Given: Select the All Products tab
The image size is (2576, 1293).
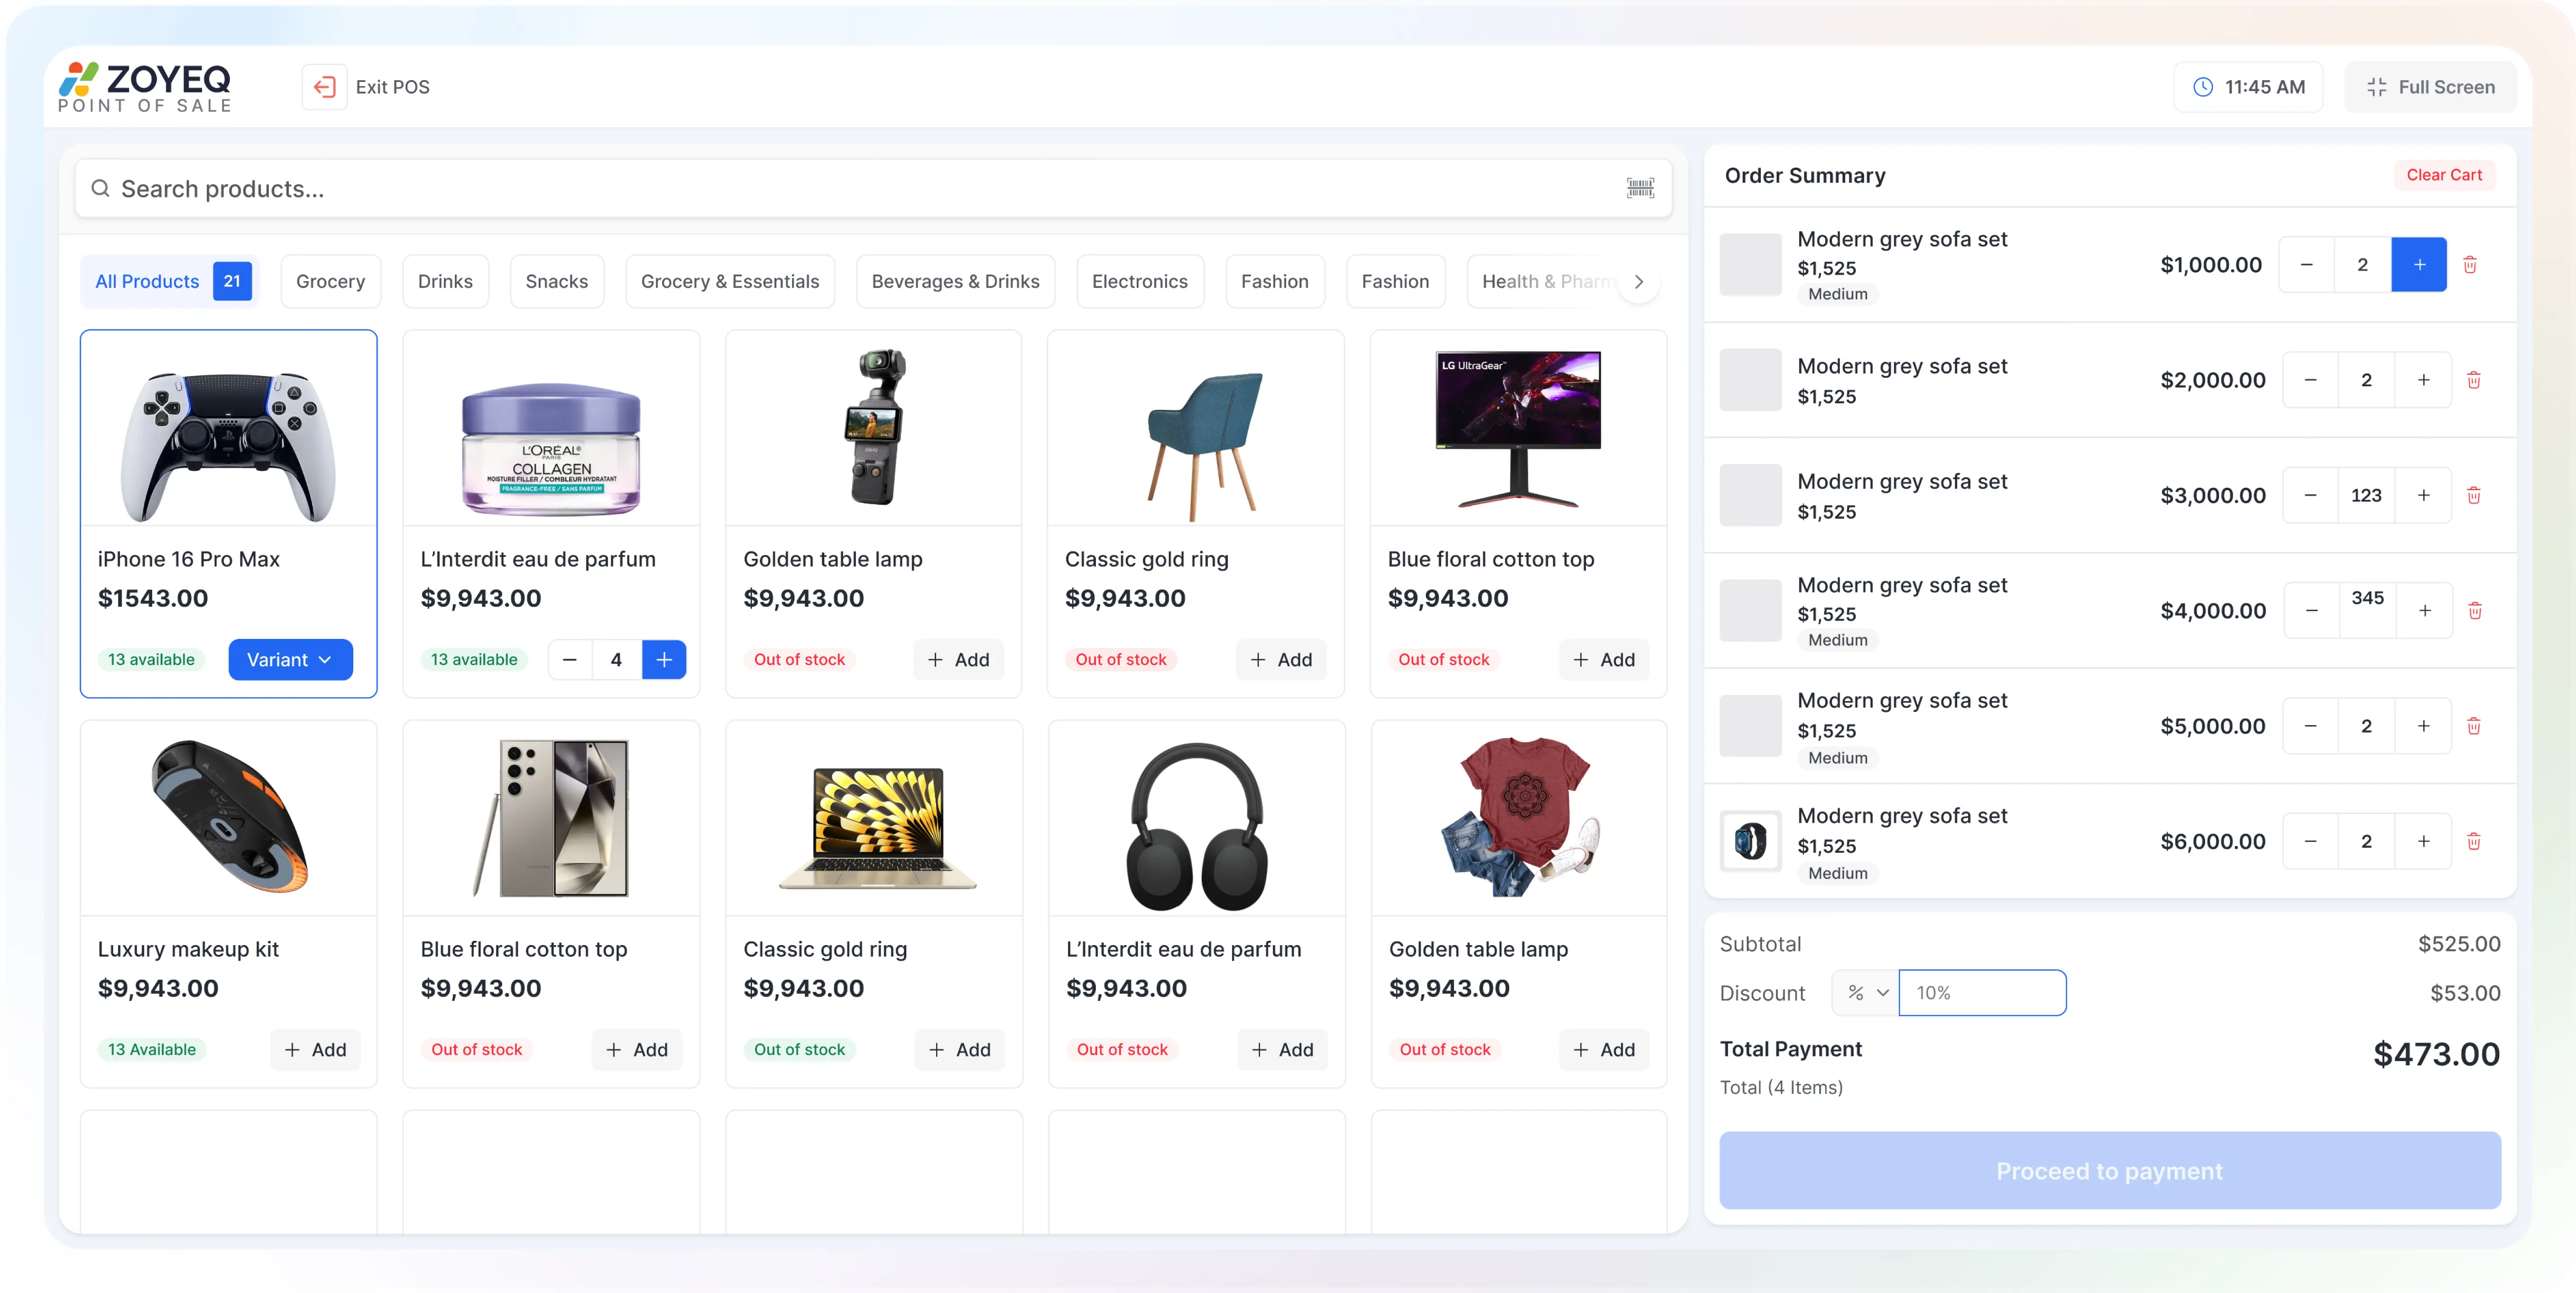Looking at the screenshot, I should click(x=170, y=282).
